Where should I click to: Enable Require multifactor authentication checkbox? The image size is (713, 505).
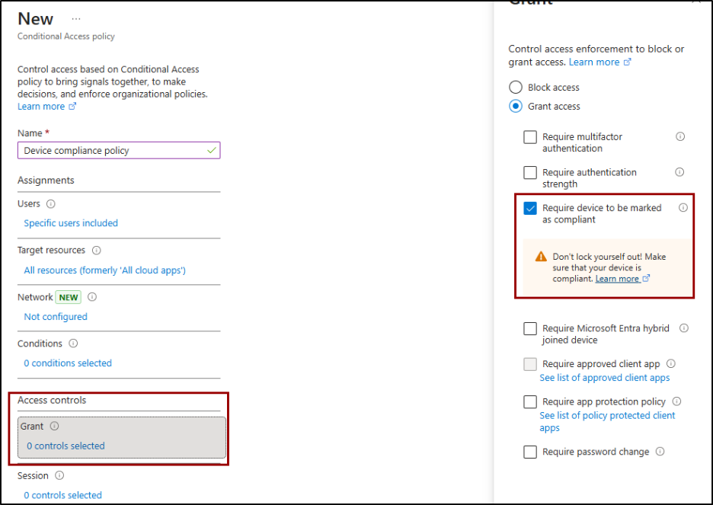530,137
